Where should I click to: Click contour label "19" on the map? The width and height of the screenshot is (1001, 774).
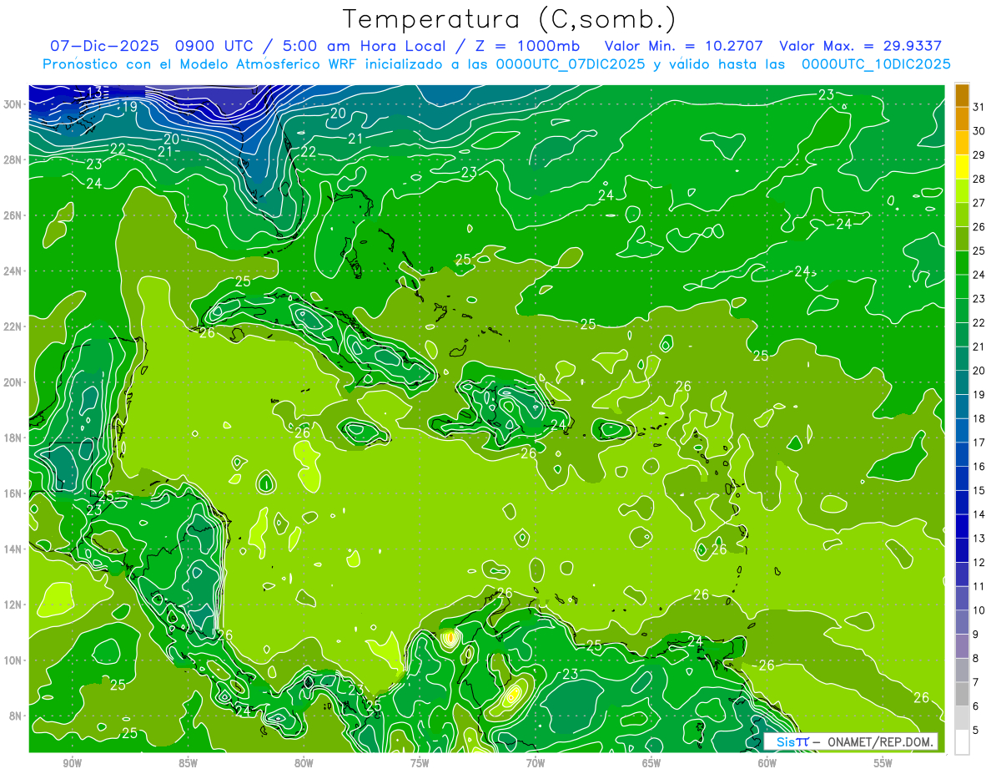coord(129,106)
